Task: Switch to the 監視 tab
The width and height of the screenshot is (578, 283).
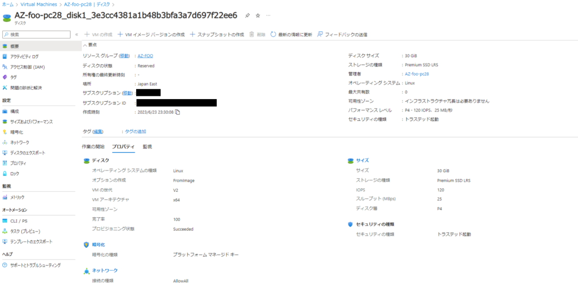Action: click(x=147, y=147)
